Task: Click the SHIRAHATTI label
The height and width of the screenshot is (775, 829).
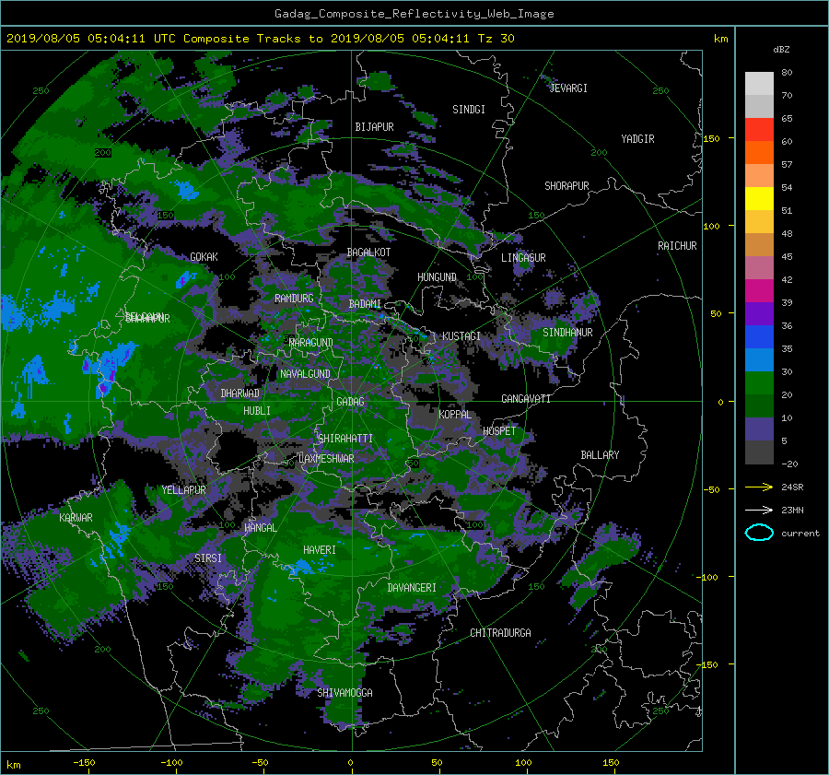Action: pyautogui.click(x=345, y=439)
